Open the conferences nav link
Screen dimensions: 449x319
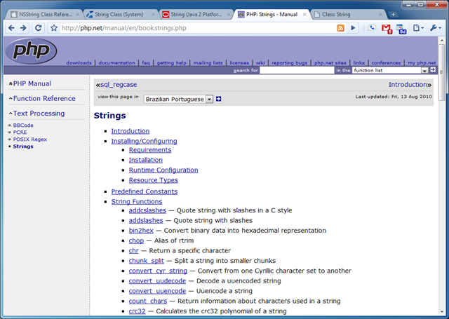[386, 62]
